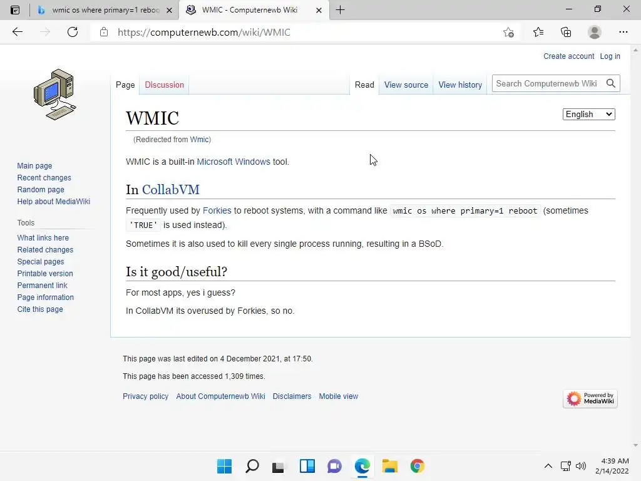641x481 pixels.
Task: Launch Google Chrome from taskbar
Action: (x=418, y=466)
